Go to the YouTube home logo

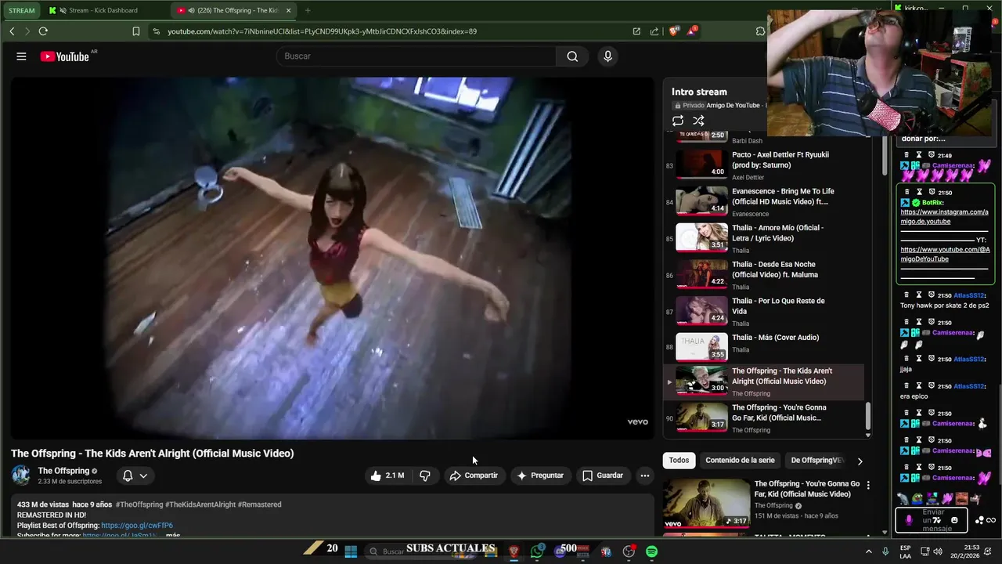(65, 56)
